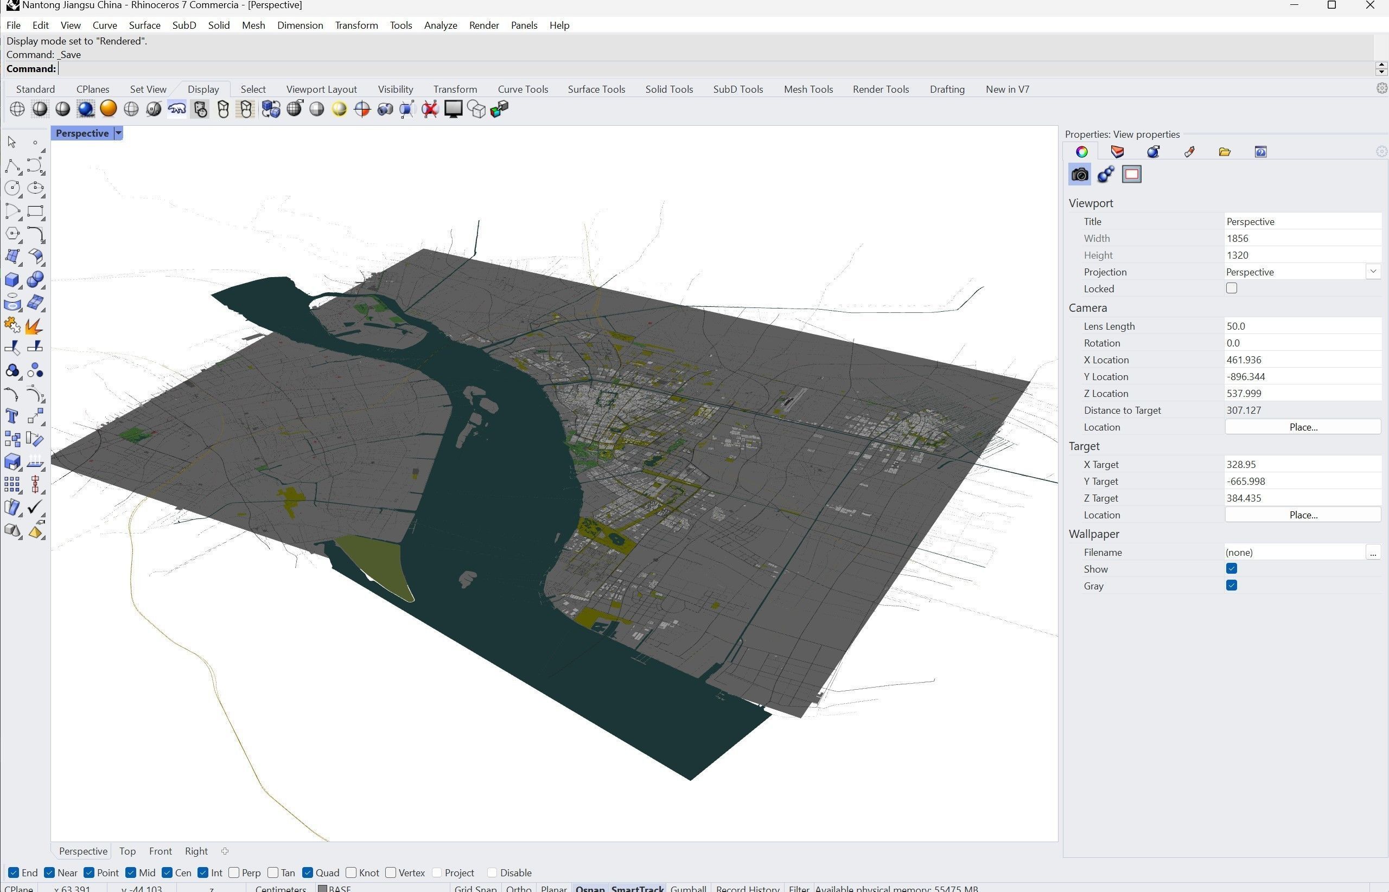Activate the orange Raytraced sphere icon
This screenshot has height=892, width=1389.
109,109
